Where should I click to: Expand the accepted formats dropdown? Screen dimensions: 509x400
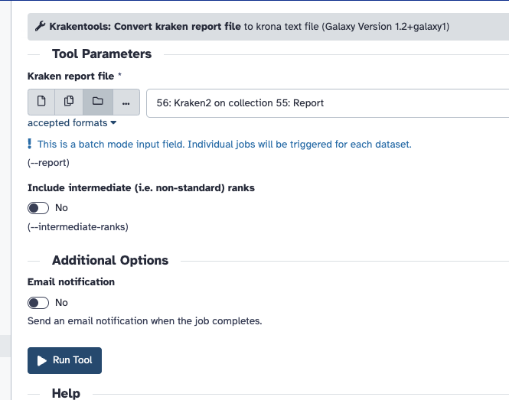[x=72, y=123]
